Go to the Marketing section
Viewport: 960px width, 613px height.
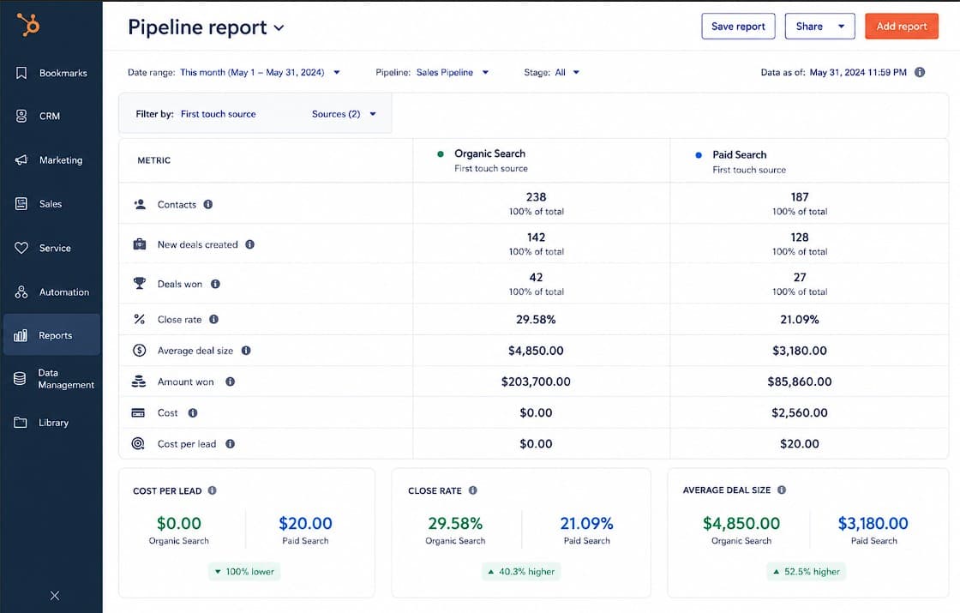[51, 159]
